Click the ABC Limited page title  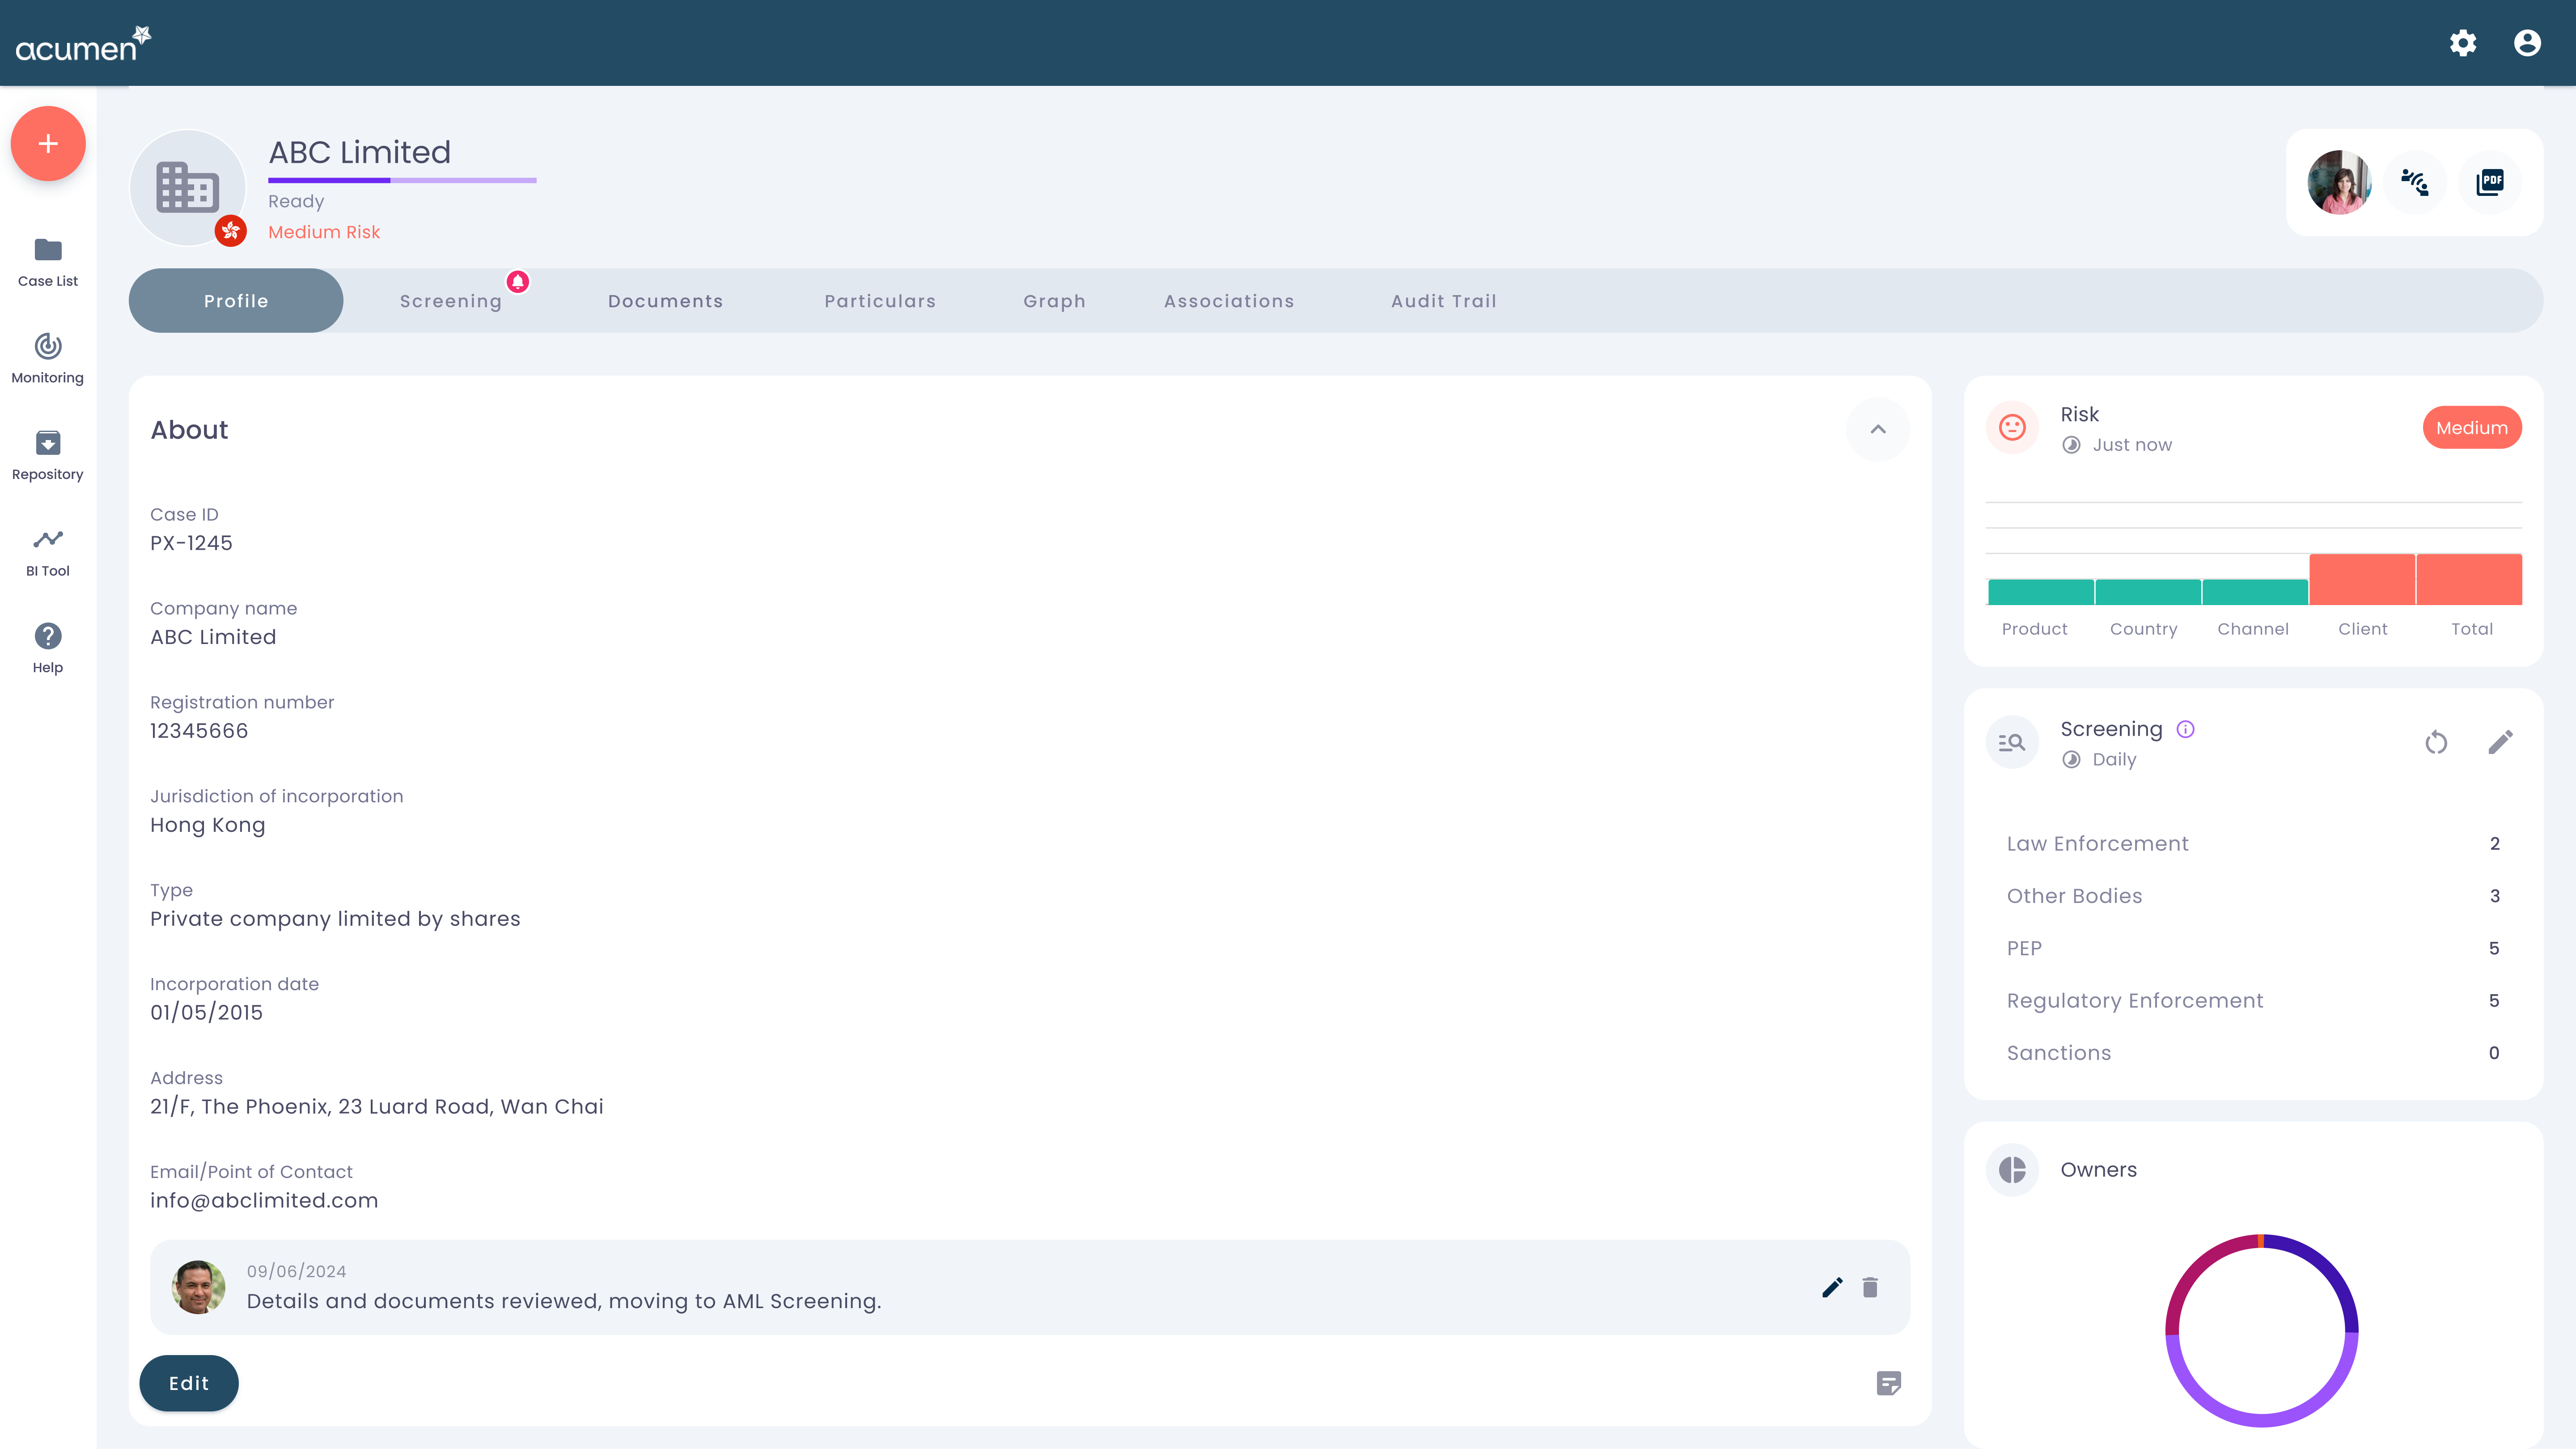coord(360,152)
